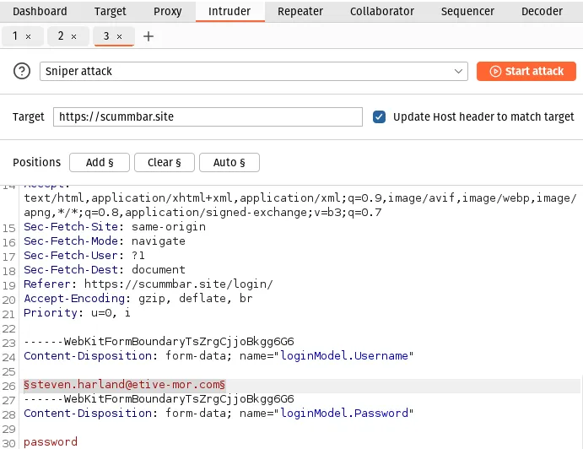Image resolution: width=583 pixels, height=449 pixels.
Task: Edit the Target URL field
Action: point(208,116)
